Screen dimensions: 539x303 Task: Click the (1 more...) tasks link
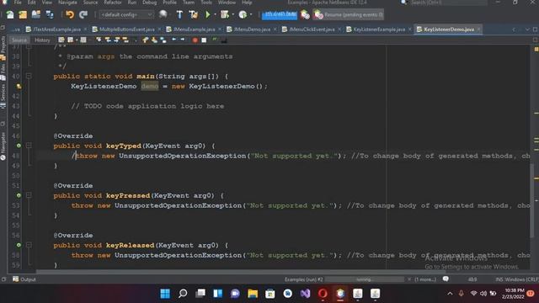424,279
